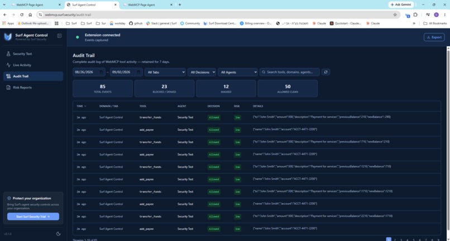Refresh audit log results icon
This screenshot has height=241, width=450.
pos(325,72)
